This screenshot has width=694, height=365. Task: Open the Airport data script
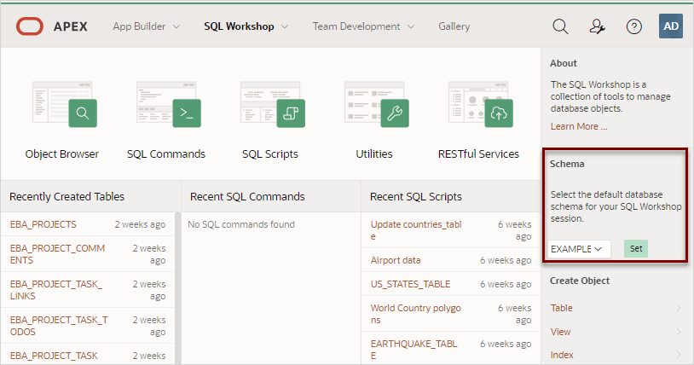click(x=396, y=260)
